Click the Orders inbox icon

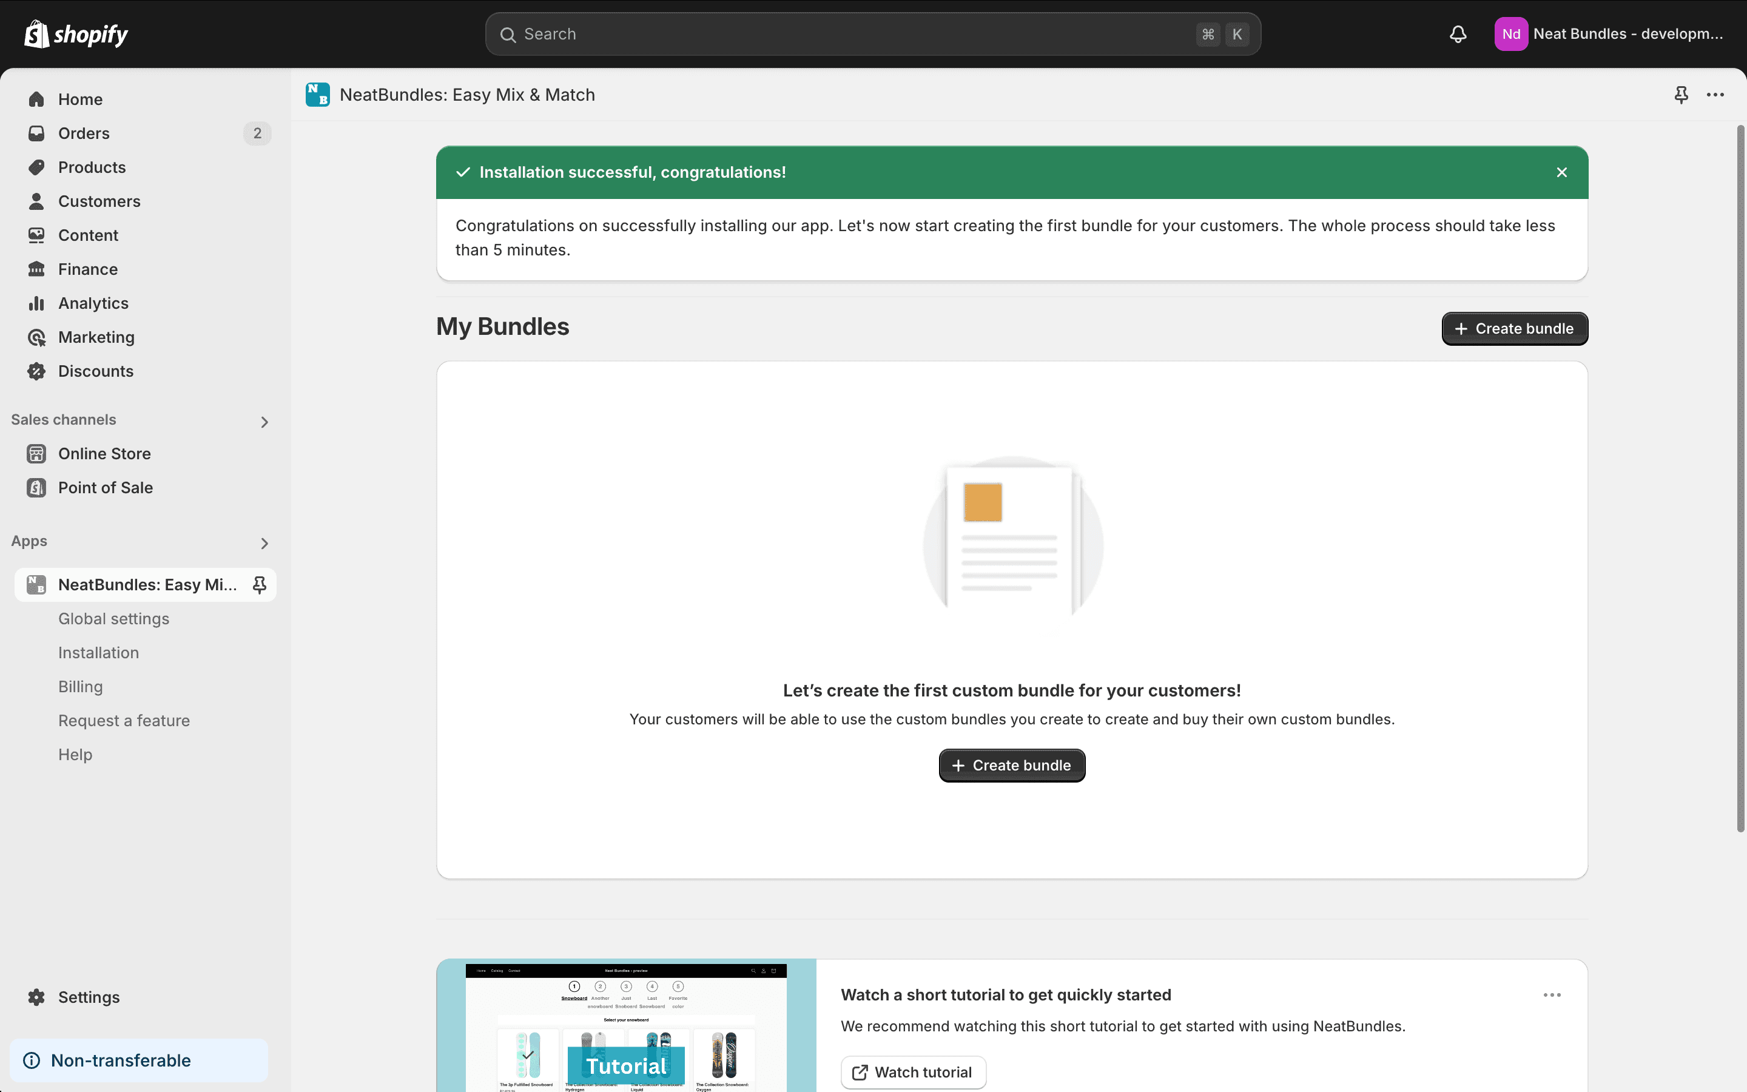36,133
